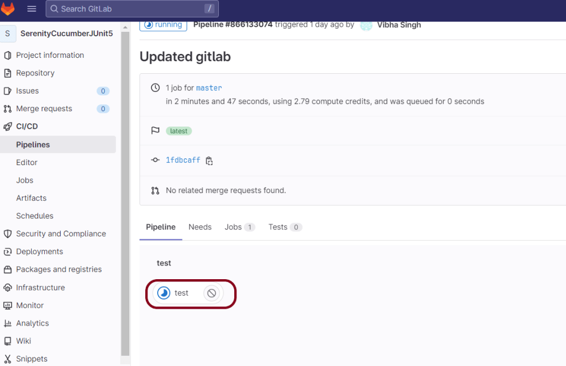The image size is (566, 366).
Task: Copy commit SHA with clipboard icon
Action: coord(209,161)
